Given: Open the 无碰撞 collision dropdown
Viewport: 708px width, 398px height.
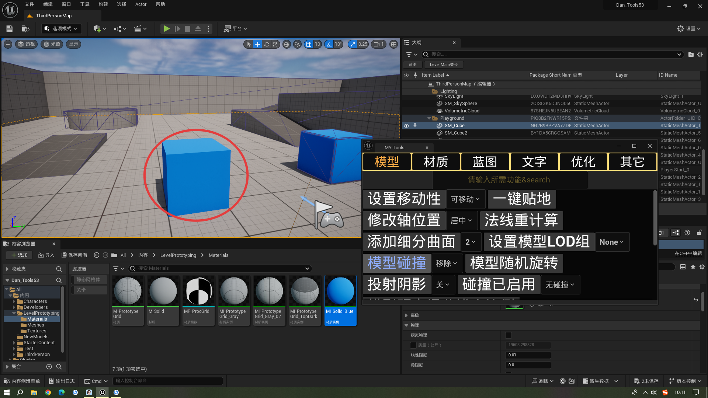Looking at the screenshot, I should pos(560,285).
